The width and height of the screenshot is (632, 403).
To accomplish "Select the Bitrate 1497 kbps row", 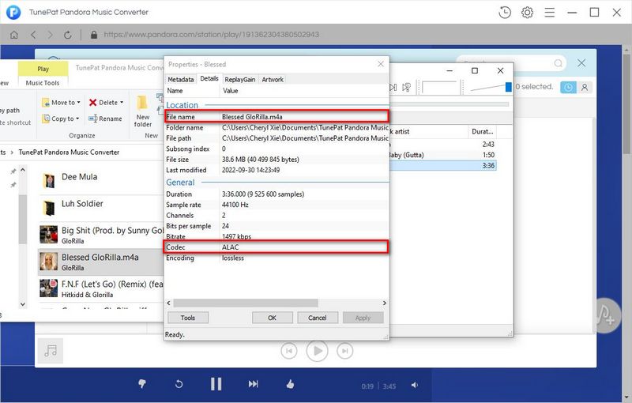I will [x=276, y=236].
